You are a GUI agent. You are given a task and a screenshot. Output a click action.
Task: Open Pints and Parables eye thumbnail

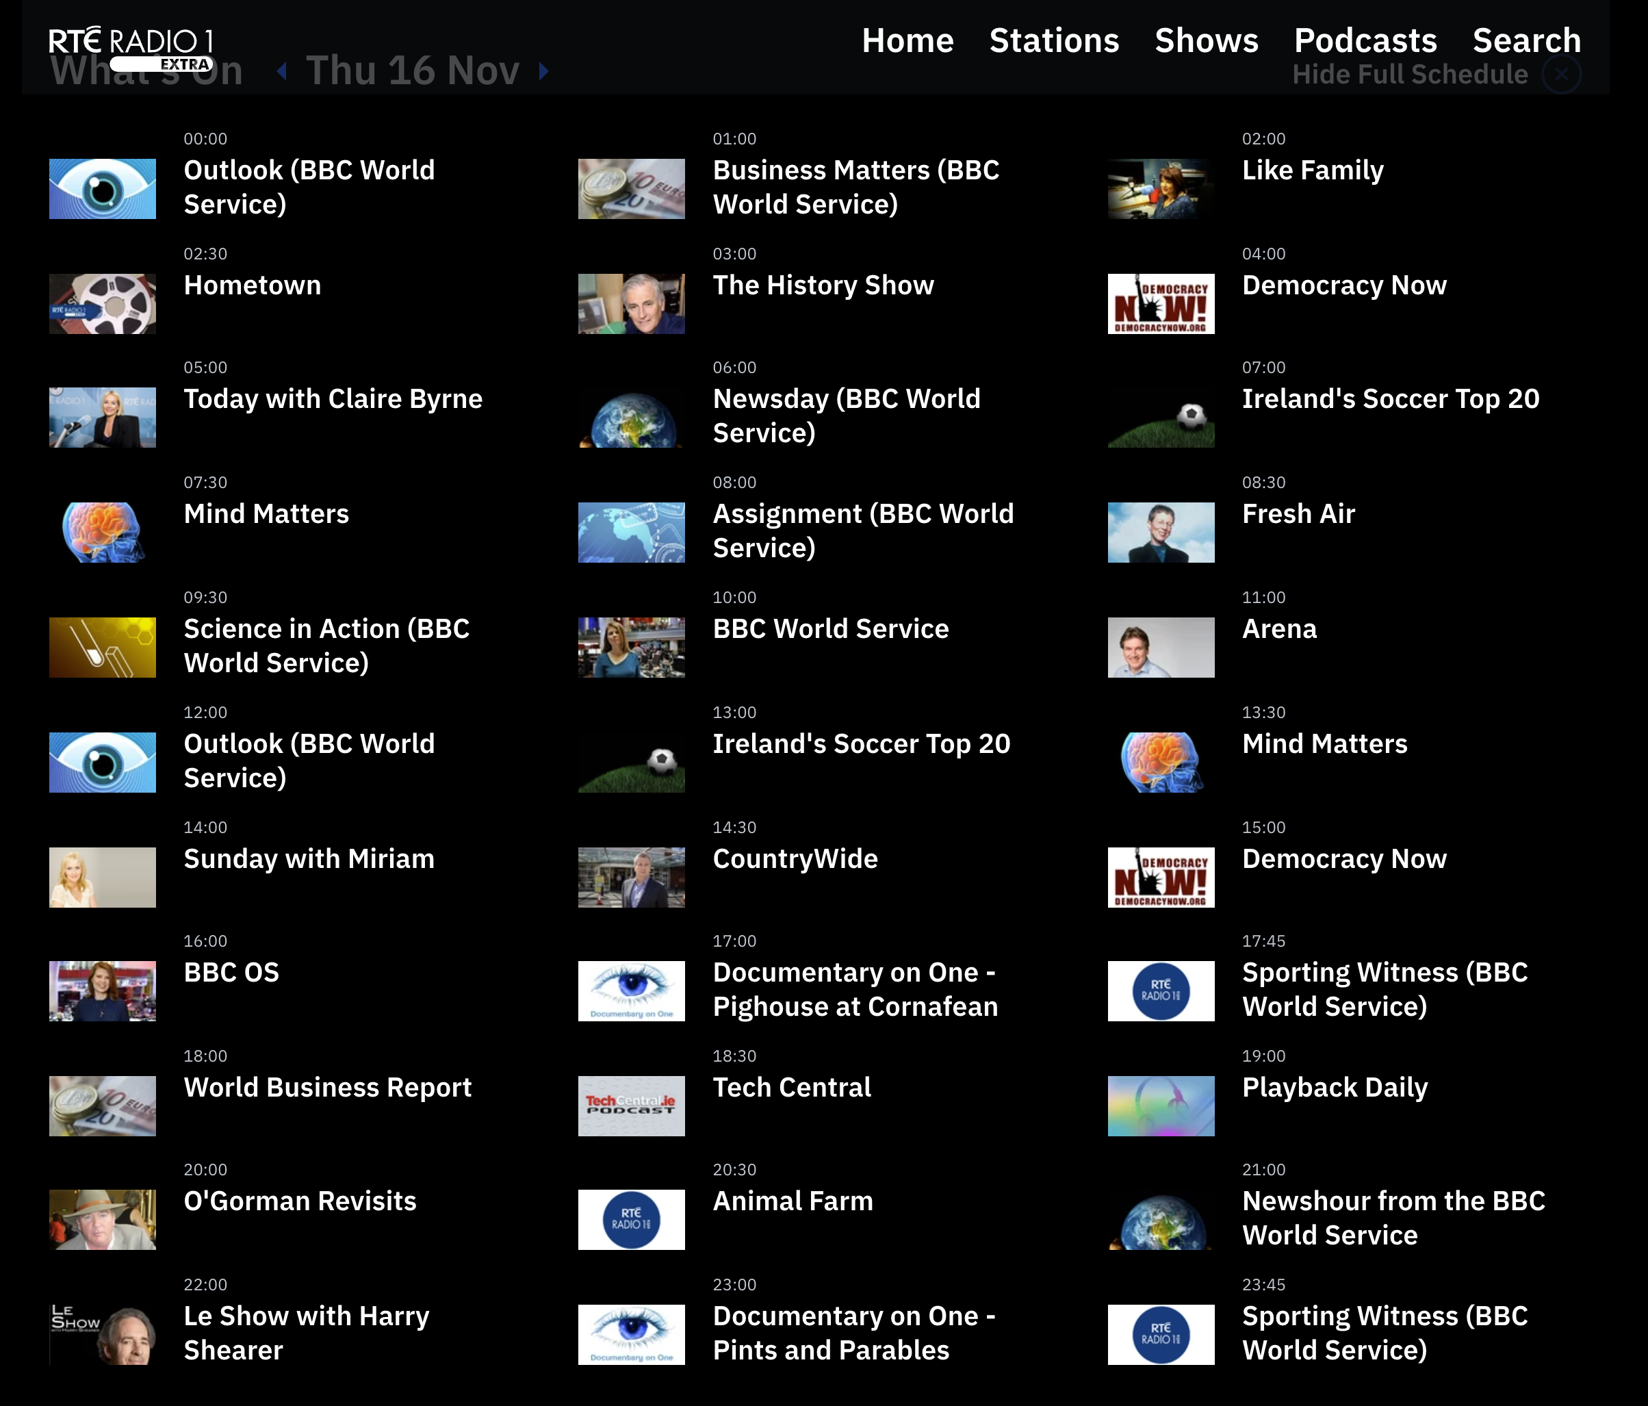click(632, 1335)
